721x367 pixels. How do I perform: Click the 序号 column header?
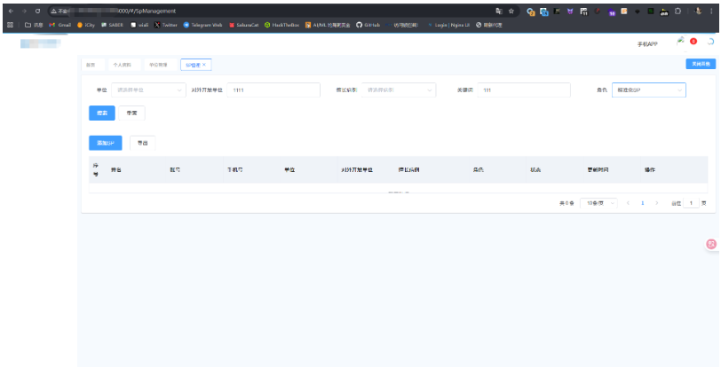[x=96, y=169]
